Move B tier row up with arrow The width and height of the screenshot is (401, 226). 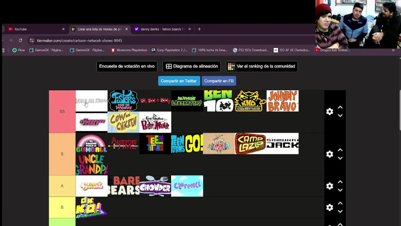tap(340, 203)
